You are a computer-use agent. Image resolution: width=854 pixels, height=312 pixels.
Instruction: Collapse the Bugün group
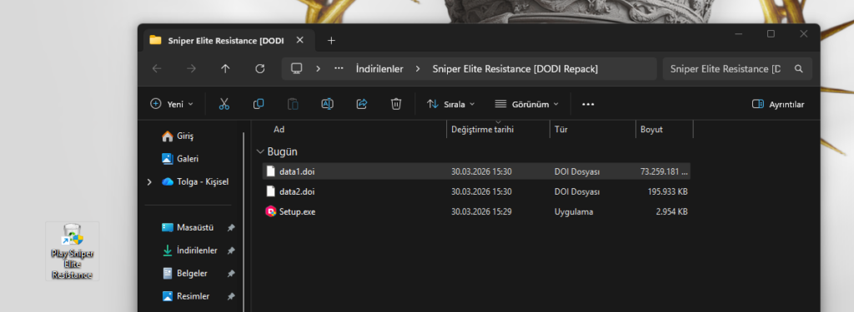point(260,151)
